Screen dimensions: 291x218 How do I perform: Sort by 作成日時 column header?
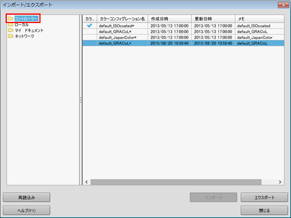point(169,19)
